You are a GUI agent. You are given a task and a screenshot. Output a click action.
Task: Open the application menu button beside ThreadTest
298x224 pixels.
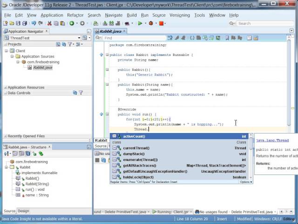86,38
